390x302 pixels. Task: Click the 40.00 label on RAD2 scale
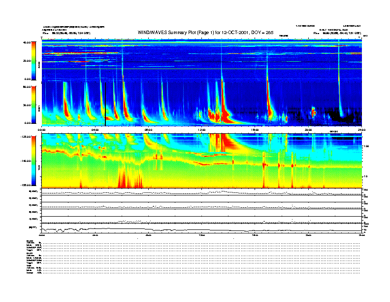click(27, 42)
